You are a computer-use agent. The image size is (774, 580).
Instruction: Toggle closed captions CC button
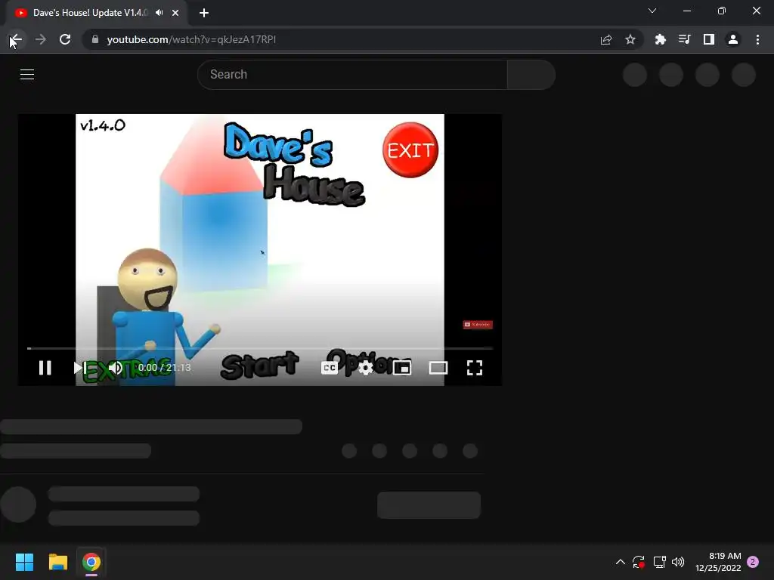(330, 368)
